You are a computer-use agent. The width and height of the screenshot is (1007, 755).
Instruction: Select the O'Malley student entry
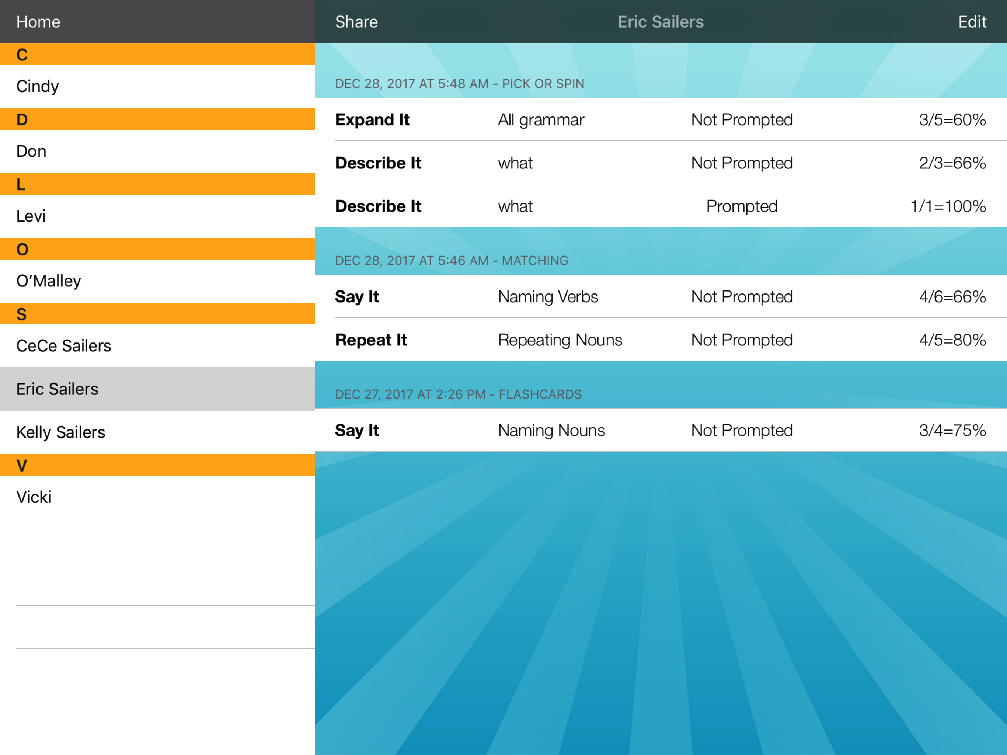tap(157, 281)
